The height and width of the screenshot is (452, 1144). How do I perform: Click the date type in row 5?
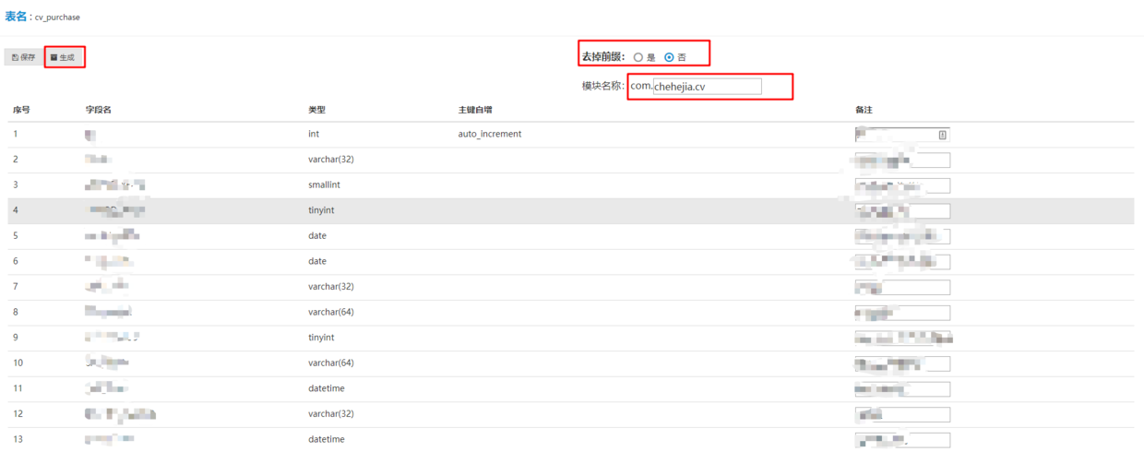tap(317, 235)
